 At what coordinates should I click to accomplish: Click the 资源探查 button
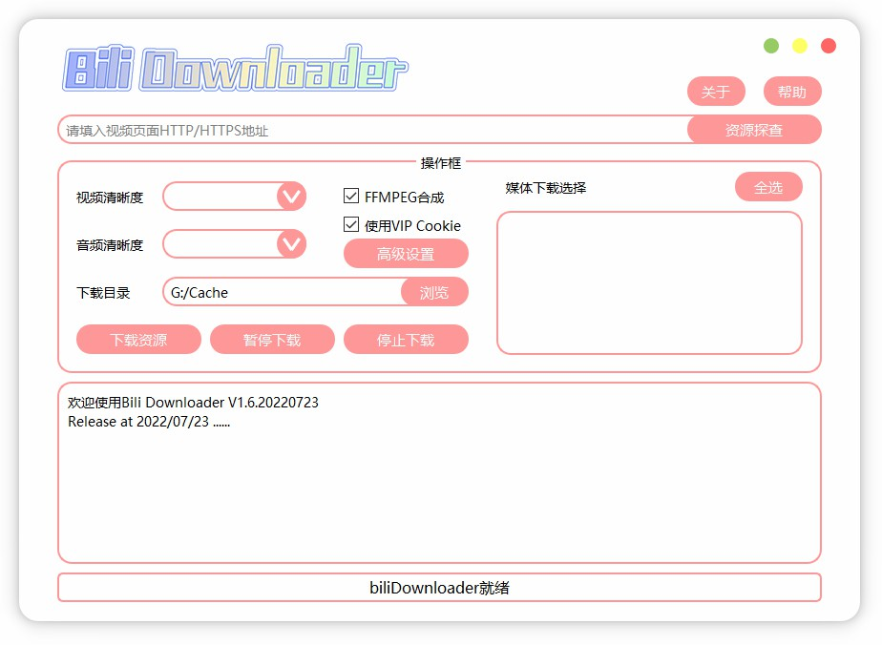coord(754,130)
